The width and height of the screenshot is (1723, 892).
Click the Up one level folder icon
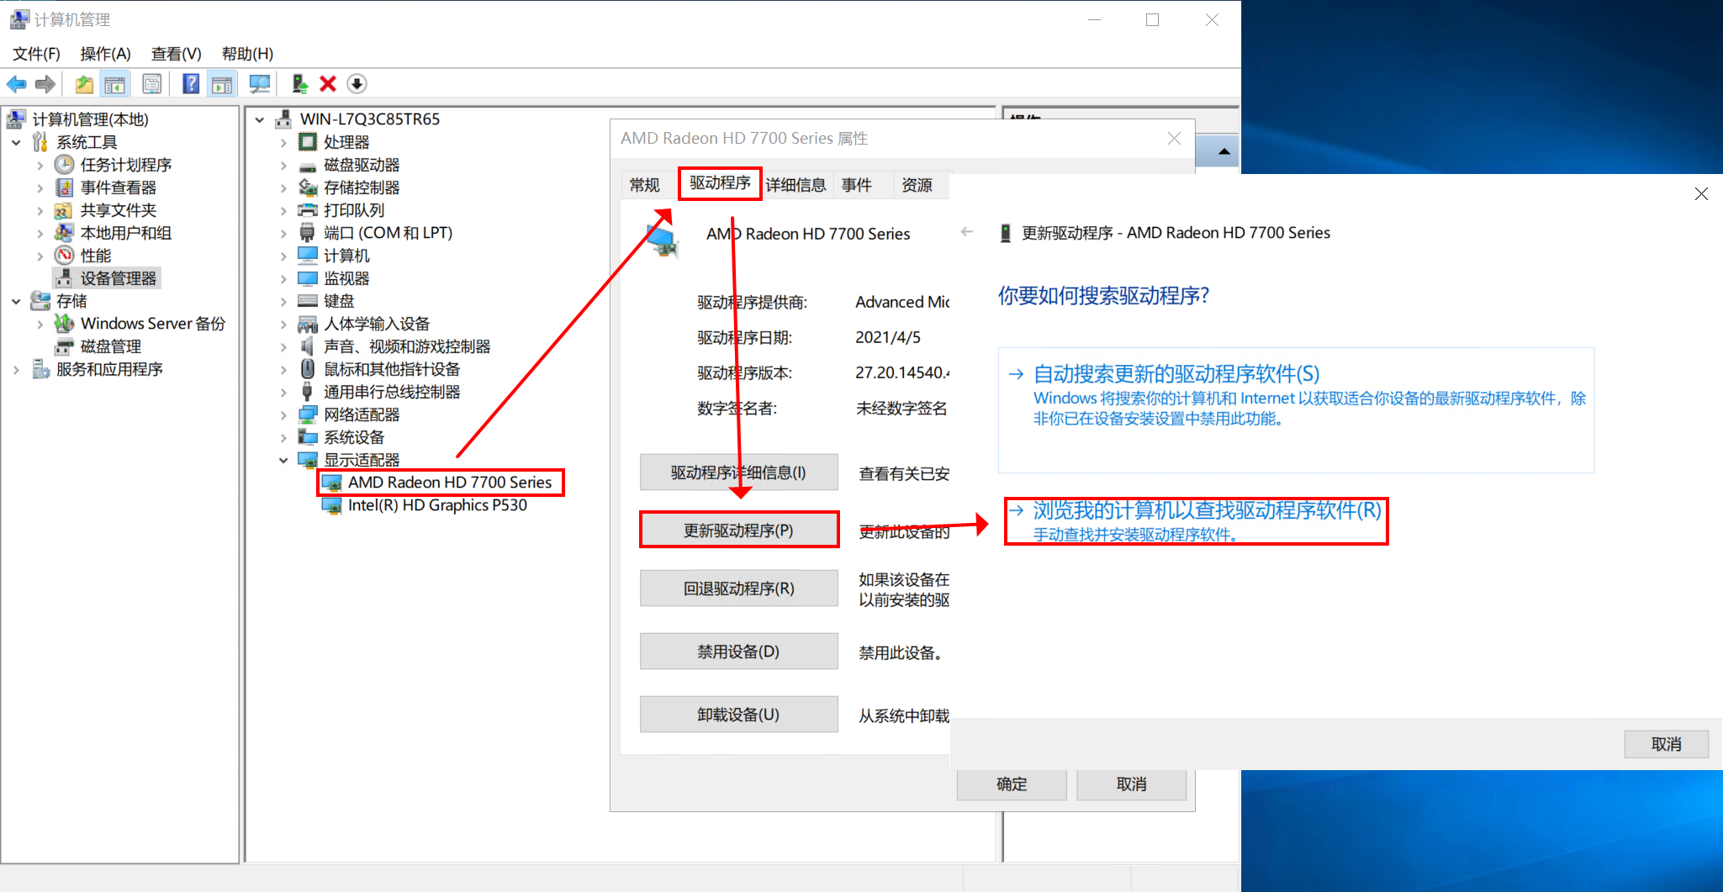tap(84, 84)
